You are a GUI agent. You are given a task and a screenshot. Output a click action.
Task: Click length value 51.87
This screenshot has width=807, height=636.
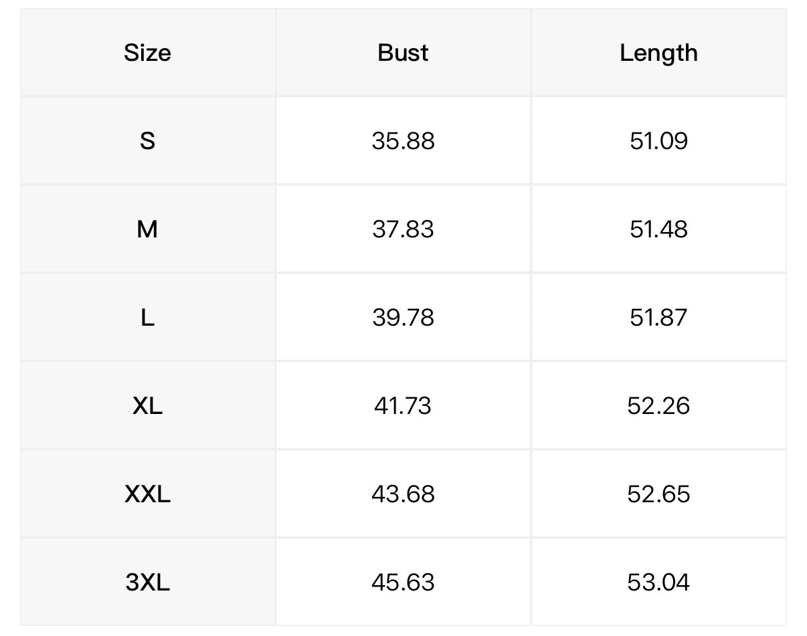point(658,318)
